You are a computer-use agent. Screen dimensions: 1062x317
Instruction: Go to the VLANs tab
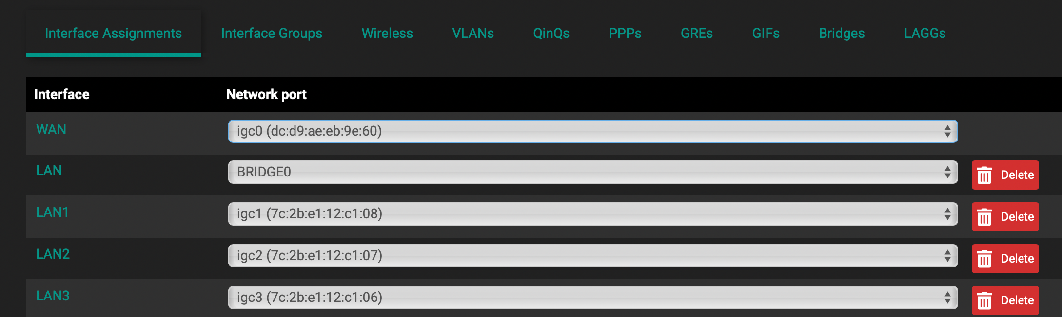473,33
